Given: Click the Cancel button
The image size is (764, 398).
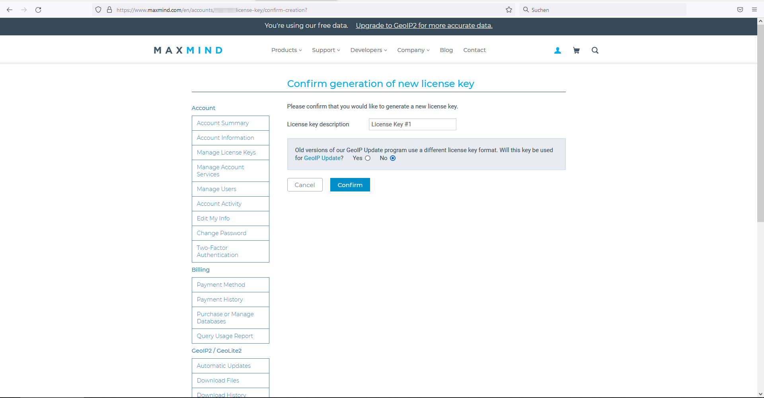Looking at the screenshot, I should [x=305, y=185].
